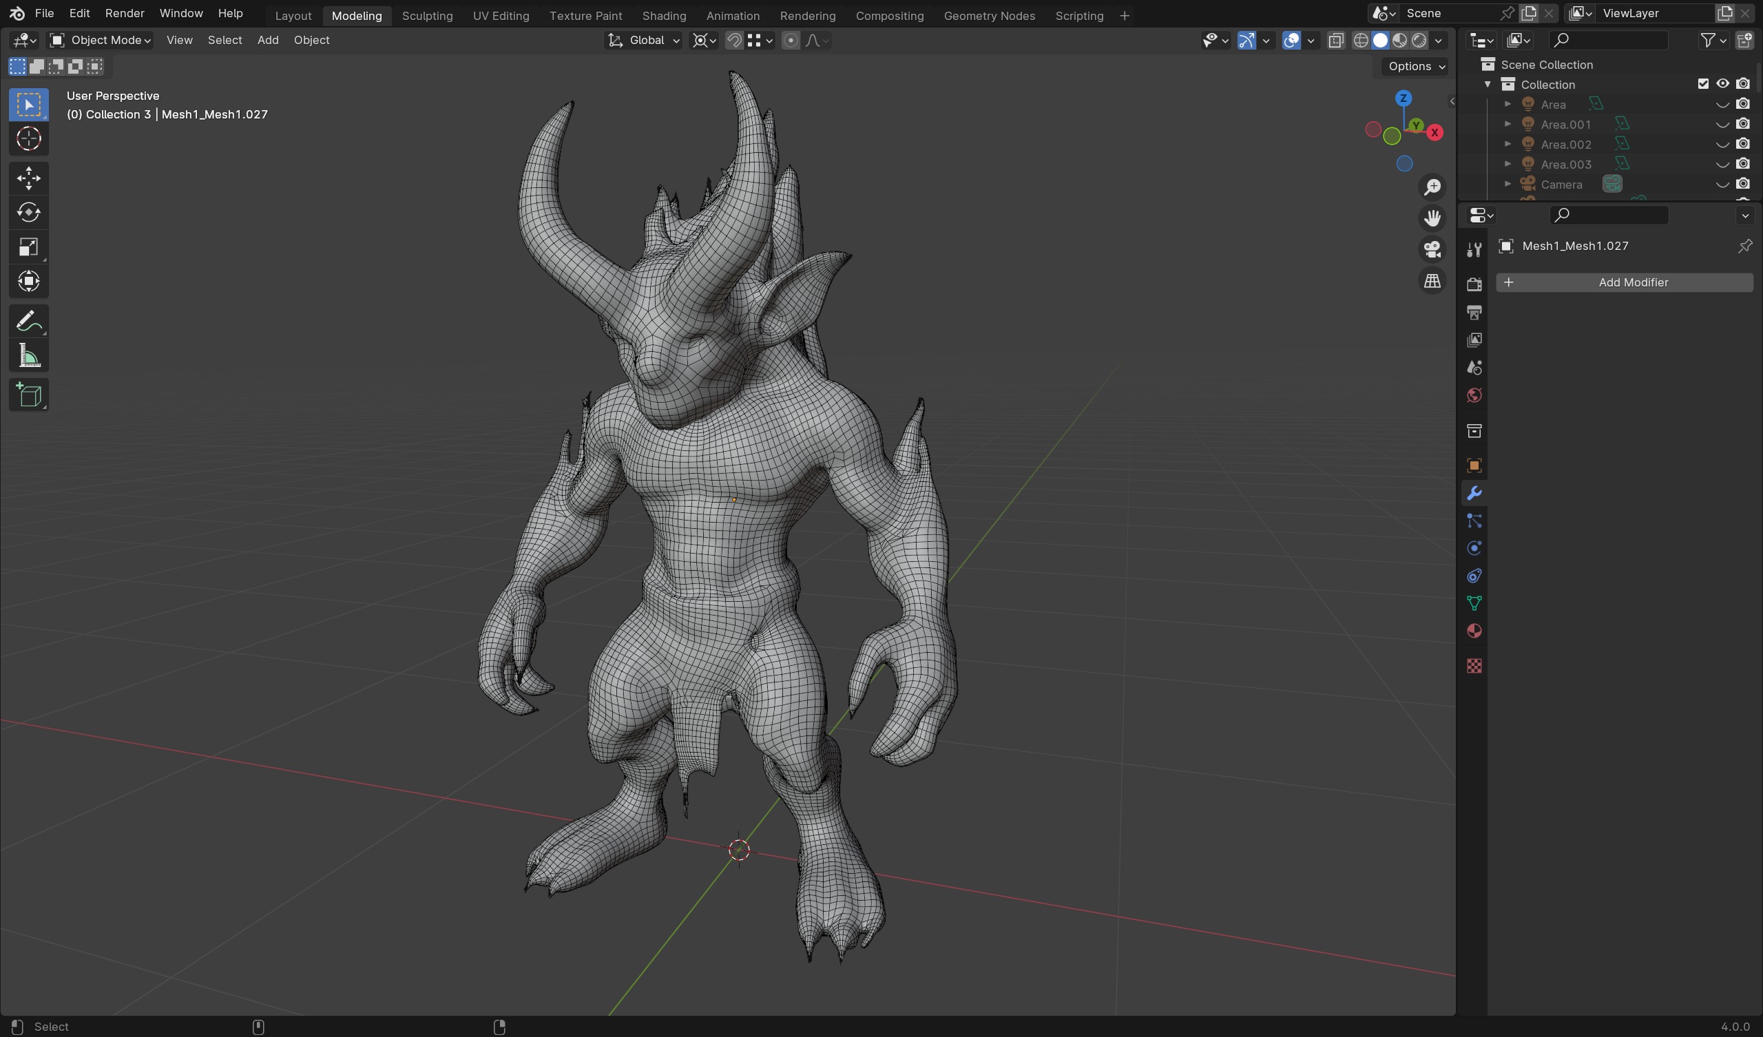The height and width of the screenshot is (1037, 1763).
Task: Collapse the Collection tree item
Action: click(1488, 84)
